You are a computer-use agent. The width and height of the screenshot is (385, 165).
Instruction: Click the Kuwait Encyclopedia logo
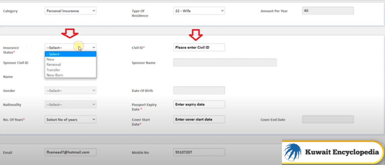(x=332, y=152)
